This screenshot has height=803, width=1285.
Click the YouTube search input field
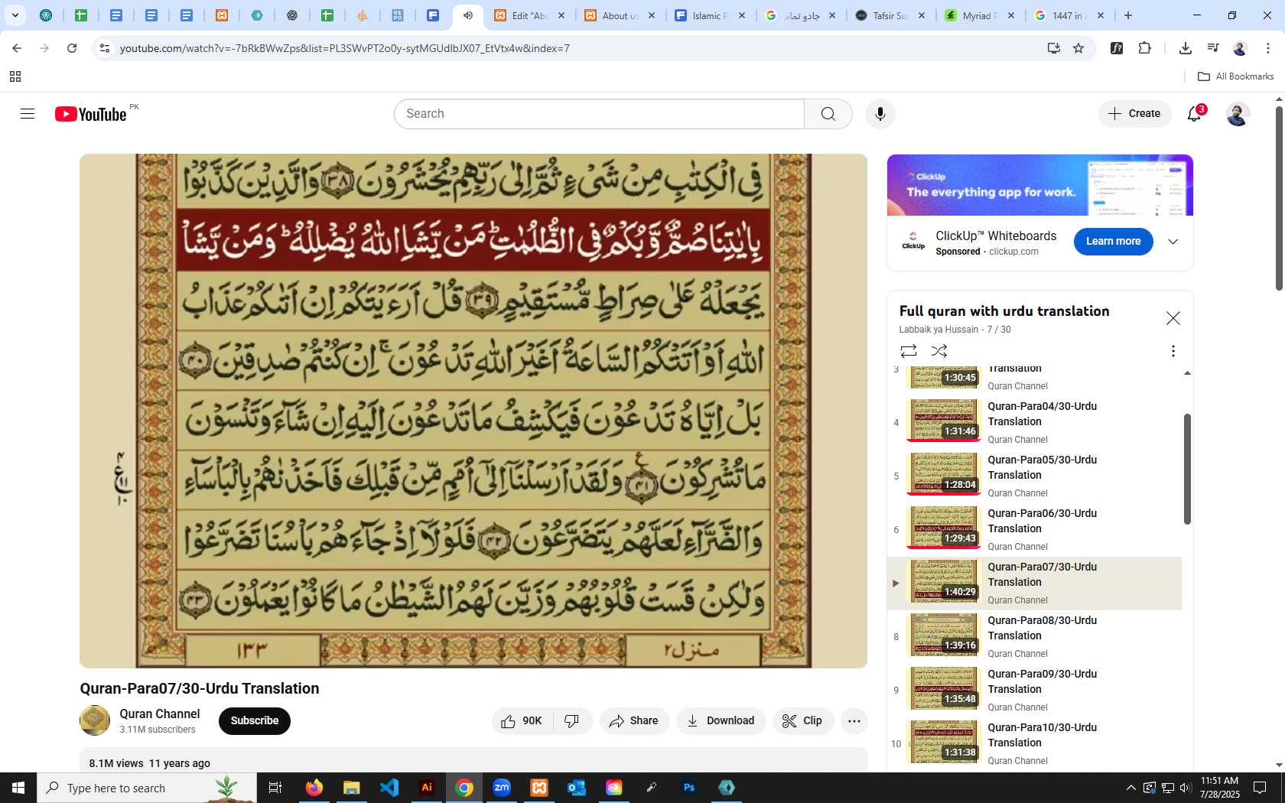click(599, 114)
